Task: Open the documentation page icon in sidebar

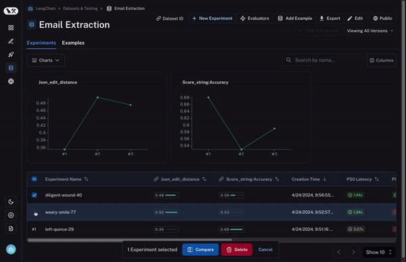Action: [11, 229]
